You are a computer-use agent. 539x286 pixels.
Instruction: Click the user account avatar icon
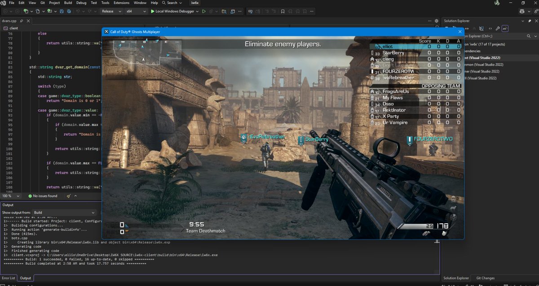click(x=497, y=3)
